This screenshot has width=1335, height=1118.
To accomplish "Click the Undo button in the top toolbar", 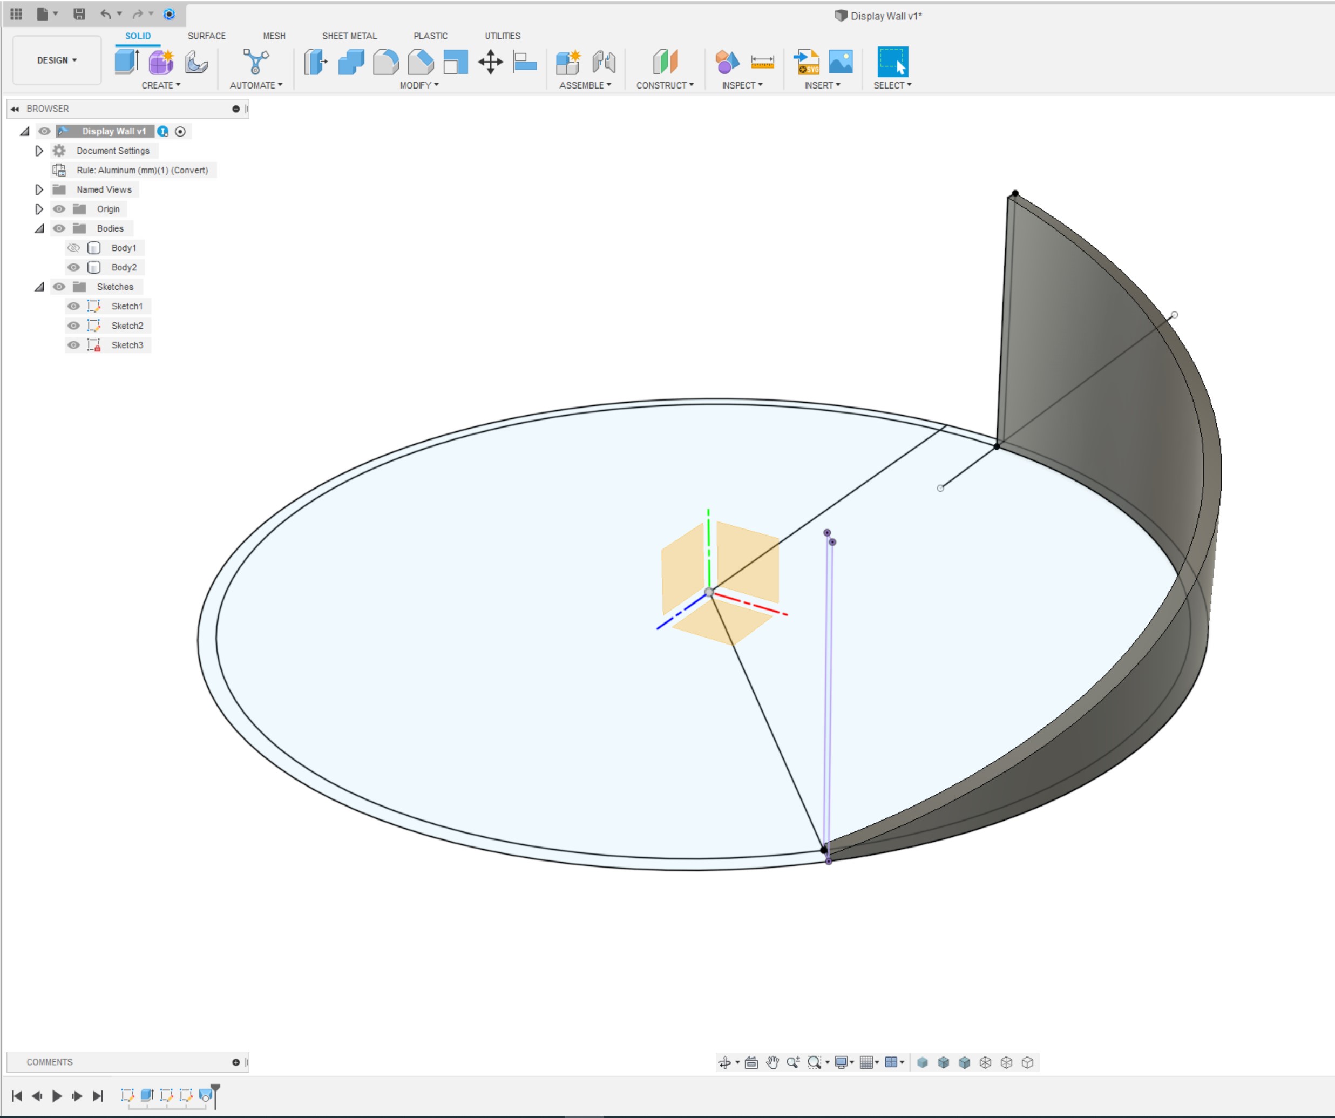I will (x=105, y=13).
